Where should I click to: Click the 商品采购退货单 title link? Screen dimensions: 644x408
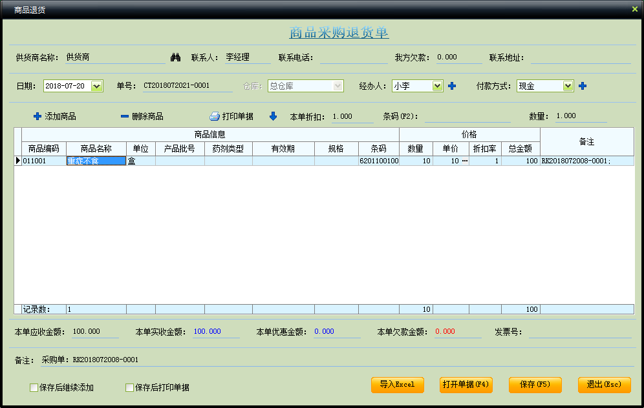(339, 32)
